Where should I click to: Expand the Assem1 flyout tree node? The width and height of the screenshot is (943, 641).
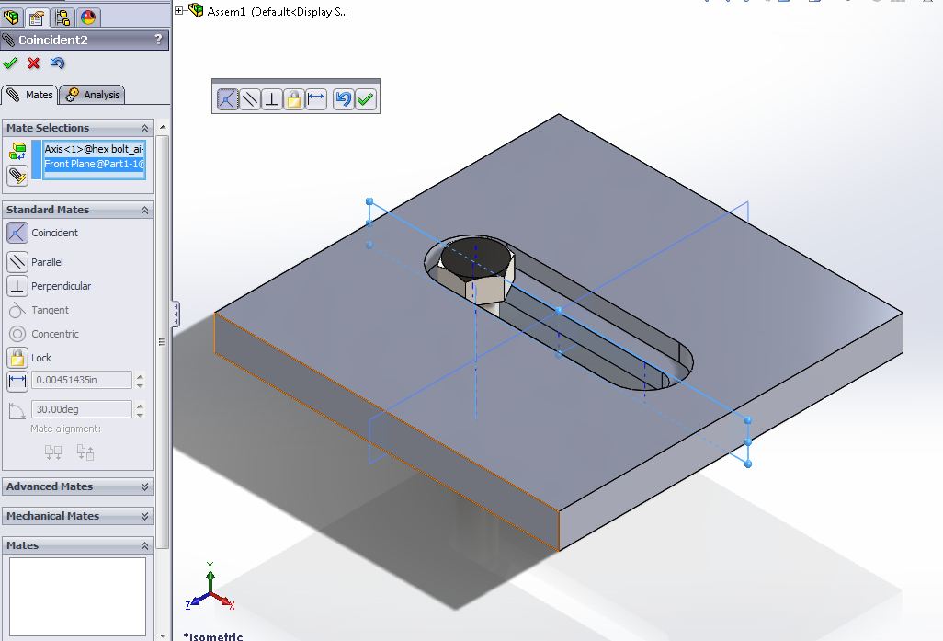point(178,10)
